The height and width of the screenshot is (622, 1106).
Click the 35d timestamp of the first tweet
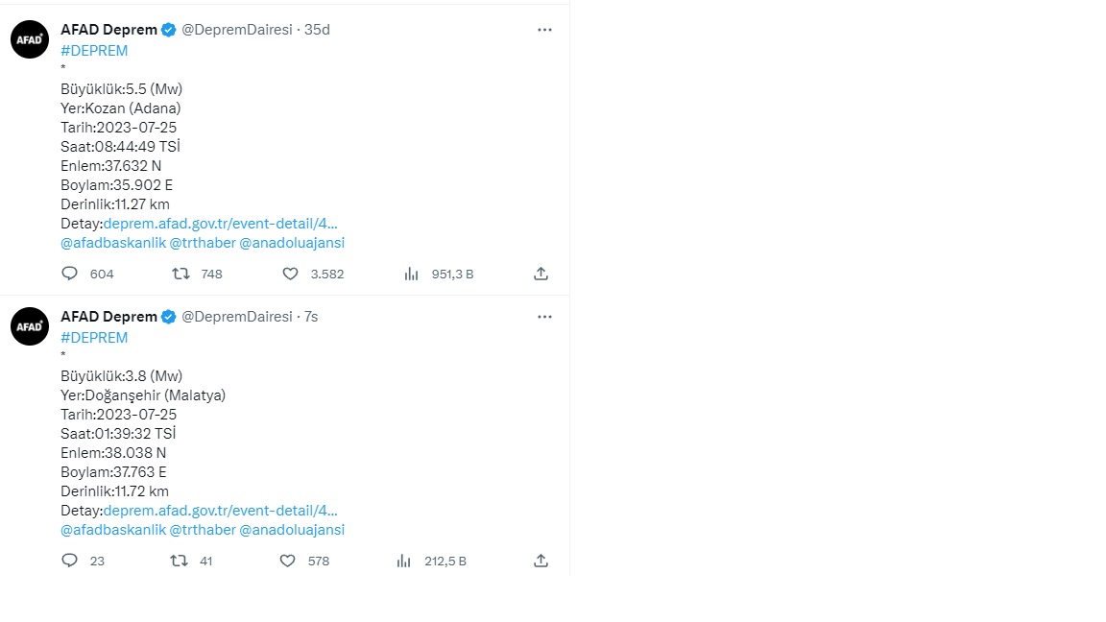click(317, 30)
